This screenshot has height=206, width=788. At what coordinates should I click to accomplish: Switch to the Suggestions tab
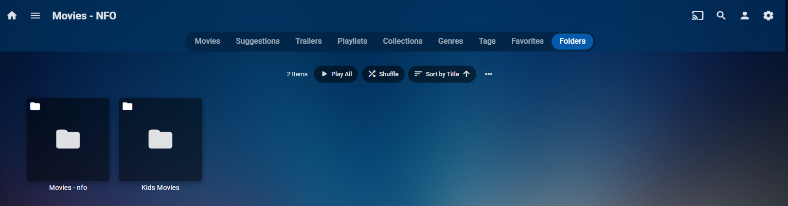coord(258,41)
